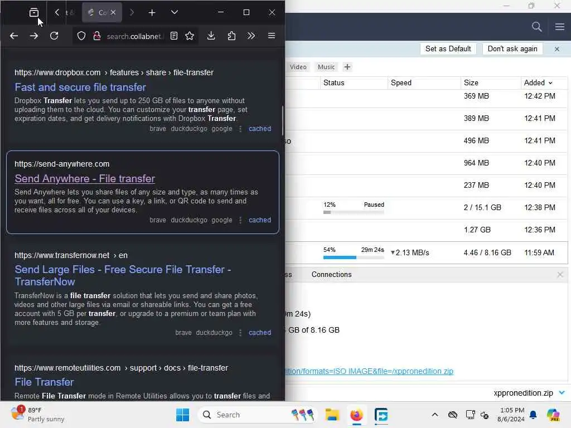Click the browser page vertical scrollbar
The height and width of the screenshot is (428, 571).
(283, 121)
